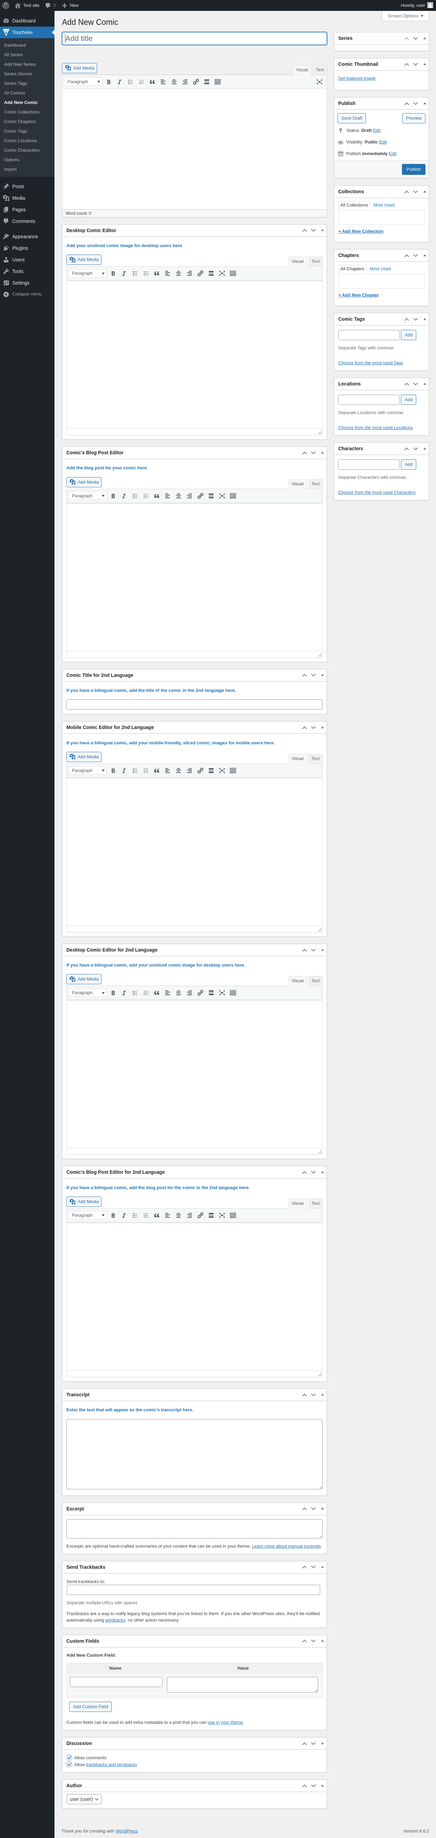Open the Paragraph format dropdown in the main editor
Image resolution: width=436 pixels, height=1838 pixels.
click(83, 82)
